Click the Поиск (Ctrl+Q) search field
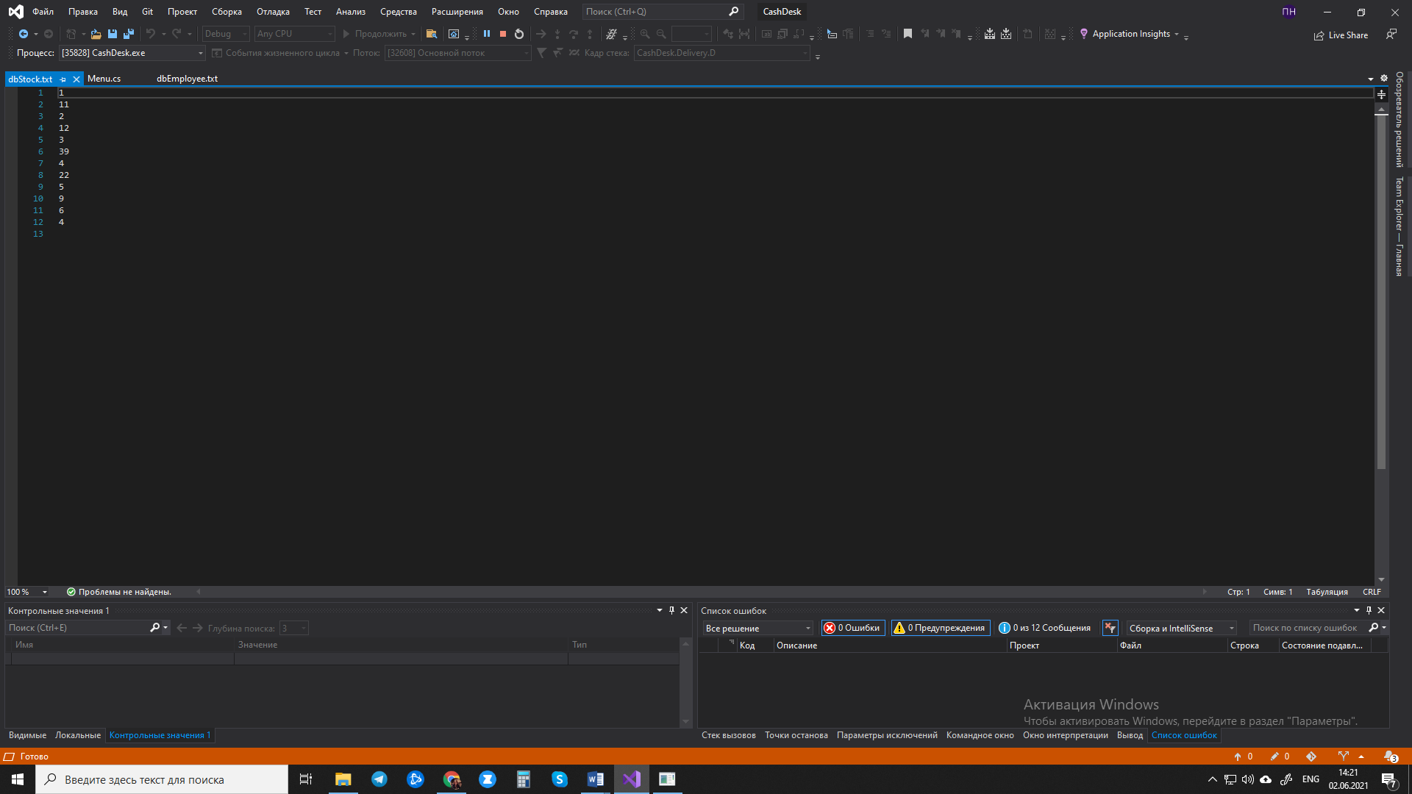 (x=655, y=12)
